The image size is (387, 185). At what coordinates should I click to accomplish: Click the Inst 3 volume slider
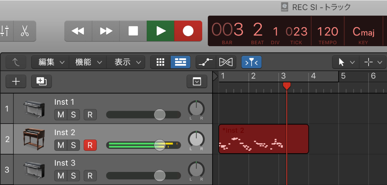[144, 176]
